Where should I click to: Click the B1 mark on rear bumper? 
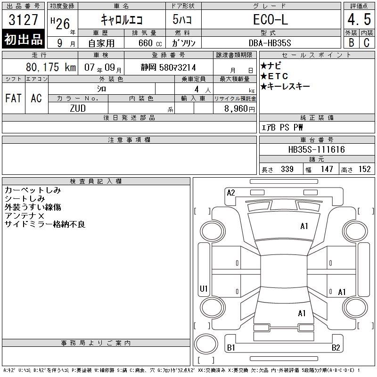pyautogui.click(x=231, y=348)
